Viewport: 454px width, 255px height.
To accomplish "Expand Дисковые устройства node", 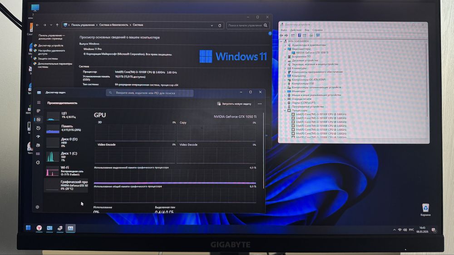I will tap(285, 60).
